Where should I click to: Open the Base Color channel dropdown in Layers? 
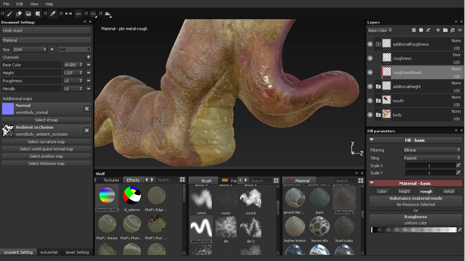(380, 30)
